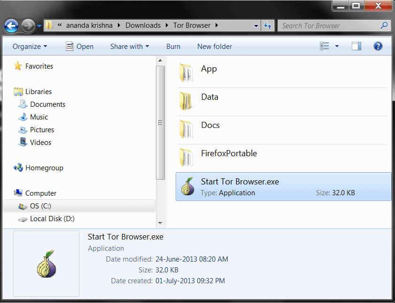Expand the address bar history dropdown
The image size is (395, 303).
coord(256,26)
